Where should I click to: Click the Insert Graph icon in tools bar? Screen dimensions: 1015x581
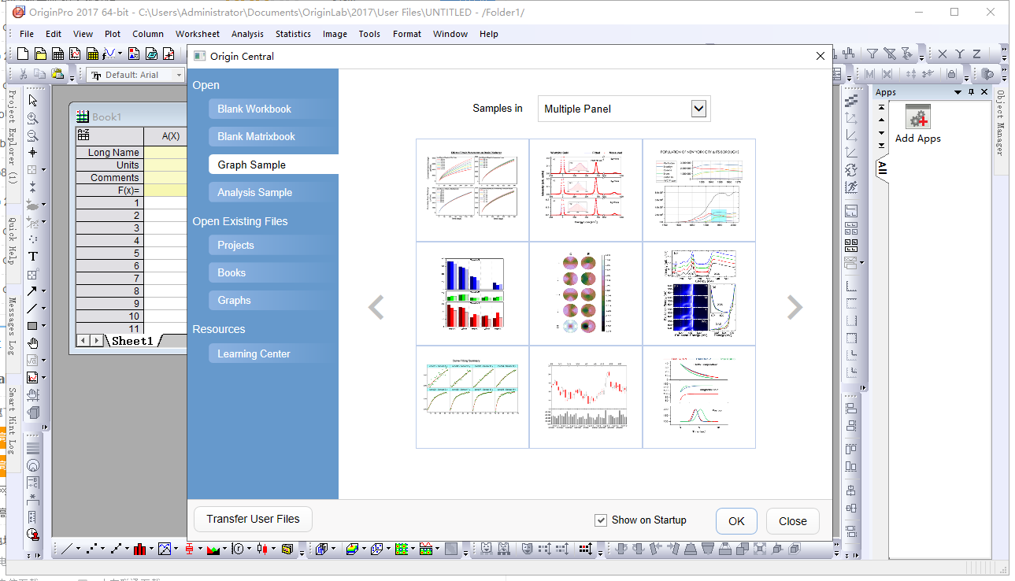pyautogui.click(x=31, y=377)
